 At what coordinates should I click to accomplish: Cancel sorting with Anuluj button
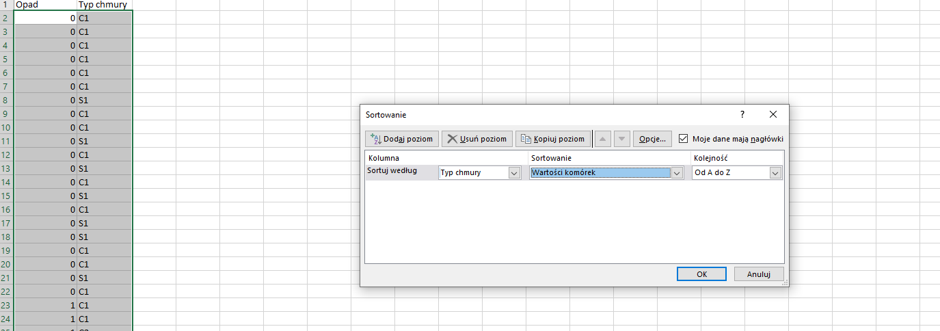click(759, 274)
